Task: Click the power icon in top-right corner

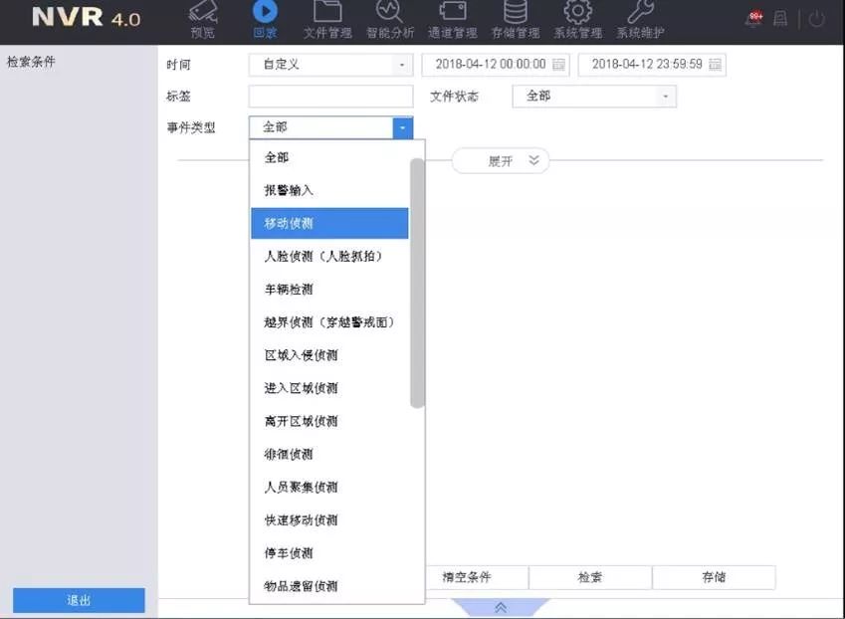Action: 816,19
